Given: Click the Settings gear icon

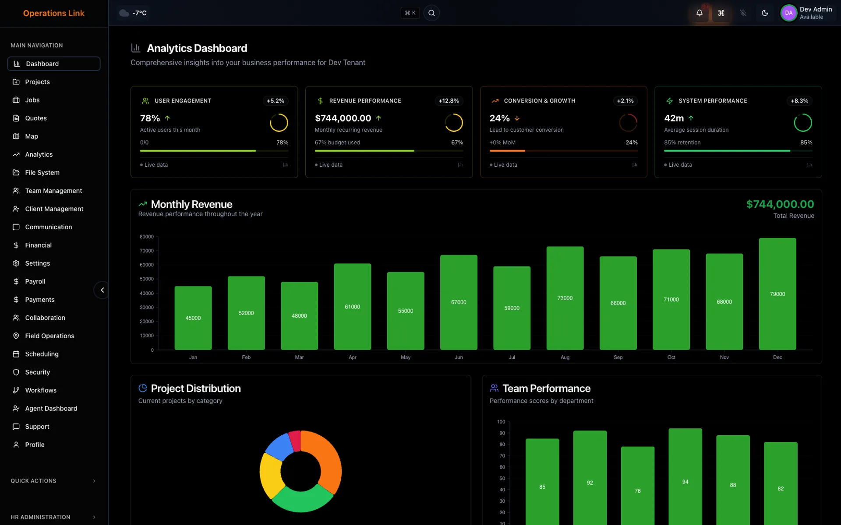Looking at the screenshot, I should tap(16, 263).
